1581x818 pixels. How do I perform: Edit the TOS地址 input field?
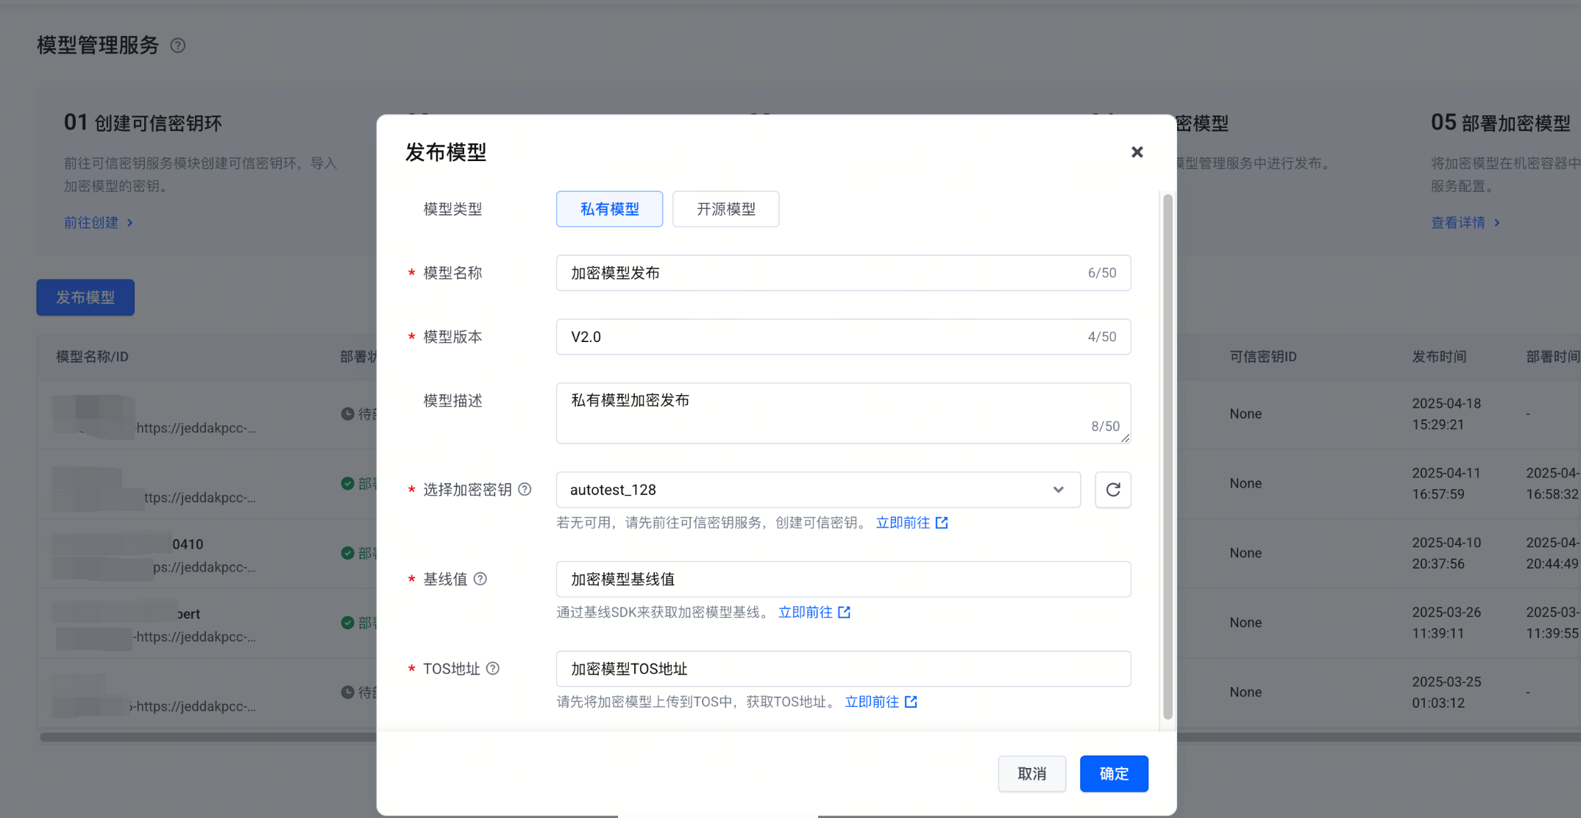843,669
